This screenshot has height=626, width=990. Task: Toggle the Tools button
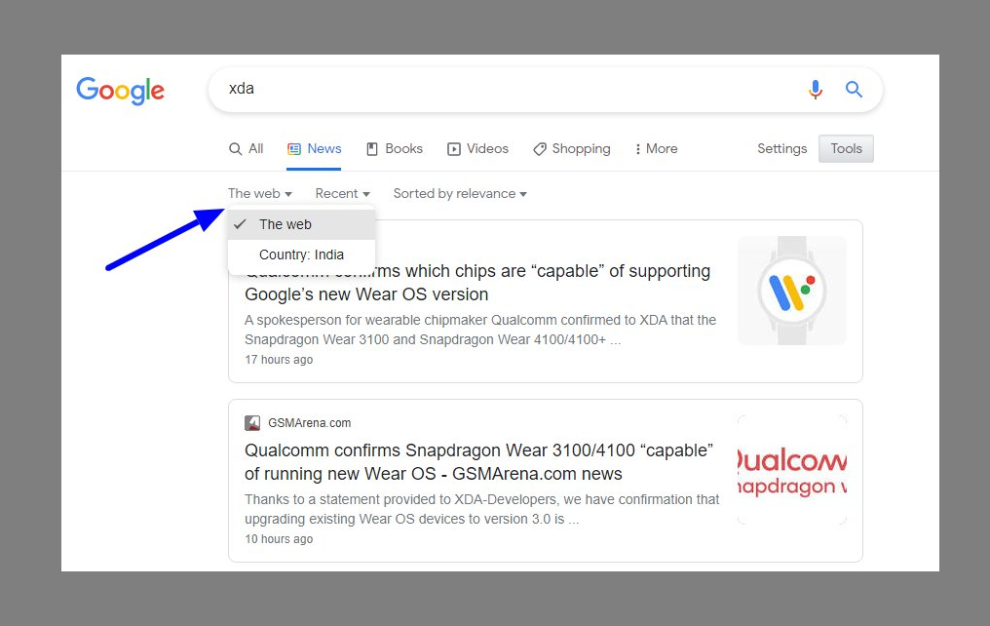(x=846, y=148)
